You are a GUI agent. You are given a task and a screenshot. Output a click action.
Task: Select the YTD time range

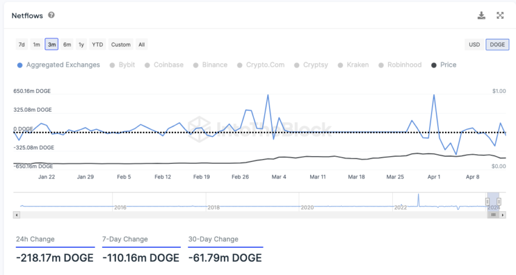point(97,44)
